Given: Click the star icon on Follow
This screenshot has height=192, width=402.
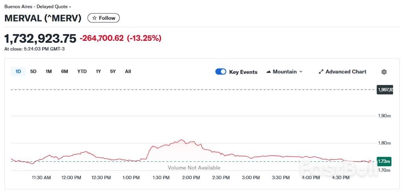Looking at the screenshot, I should point(94,18).
